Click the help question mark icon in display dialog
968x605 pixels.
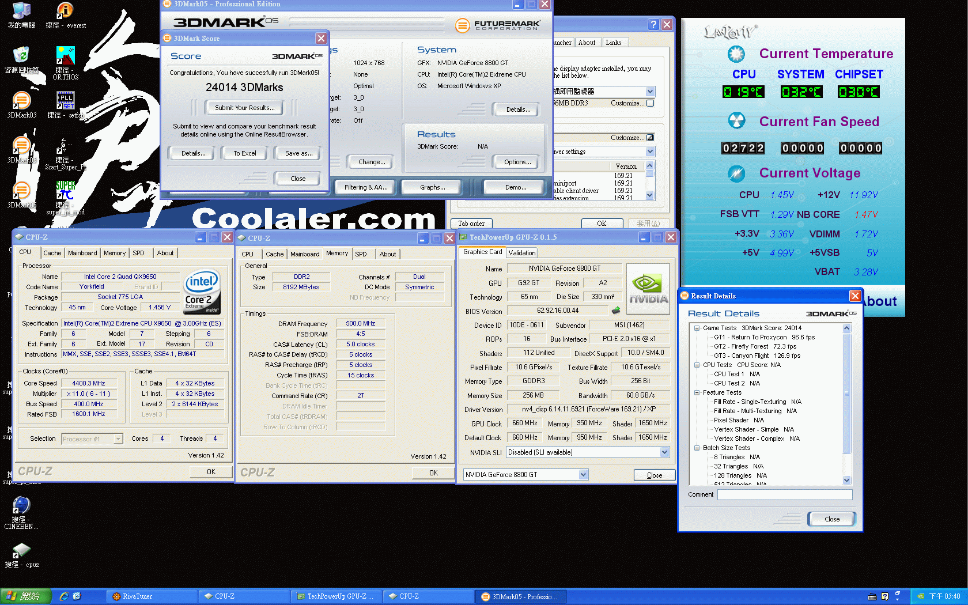(x=653, y=24)
